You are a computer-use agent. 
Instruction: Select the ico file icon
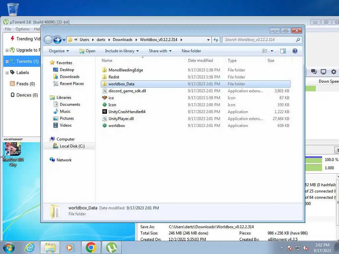click(x=105, y=98)
